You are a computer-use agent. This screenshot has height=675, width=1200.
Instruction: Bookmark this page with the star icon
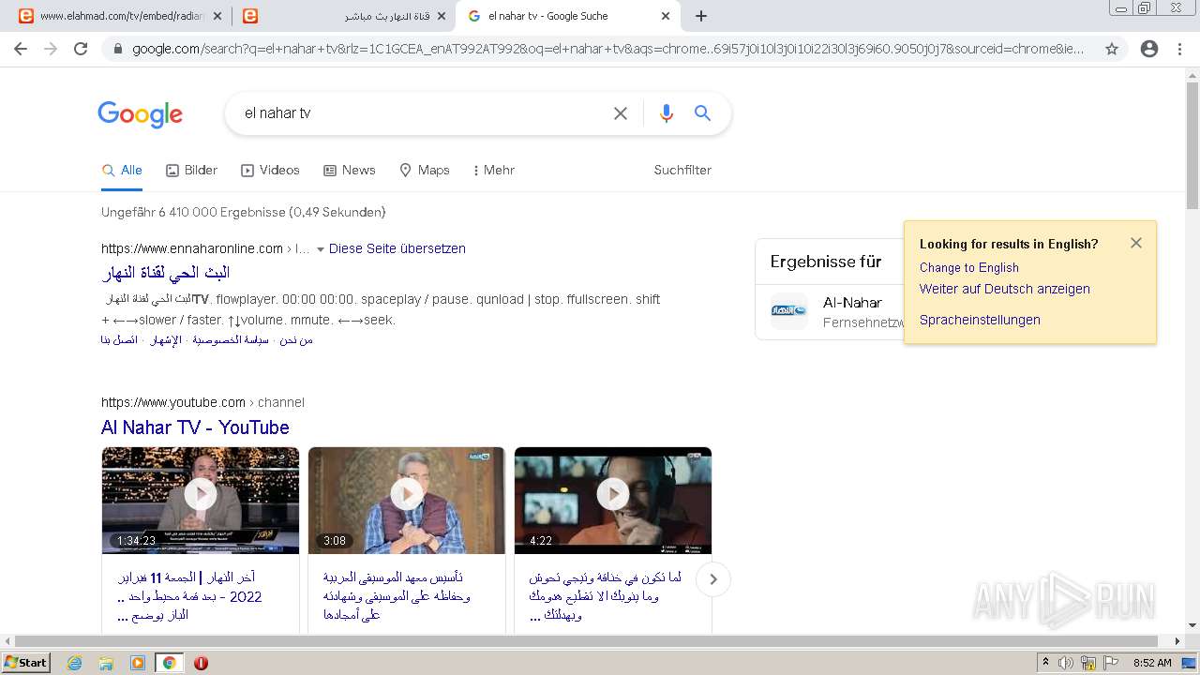pyautogui.click(x=1112, y=49)
